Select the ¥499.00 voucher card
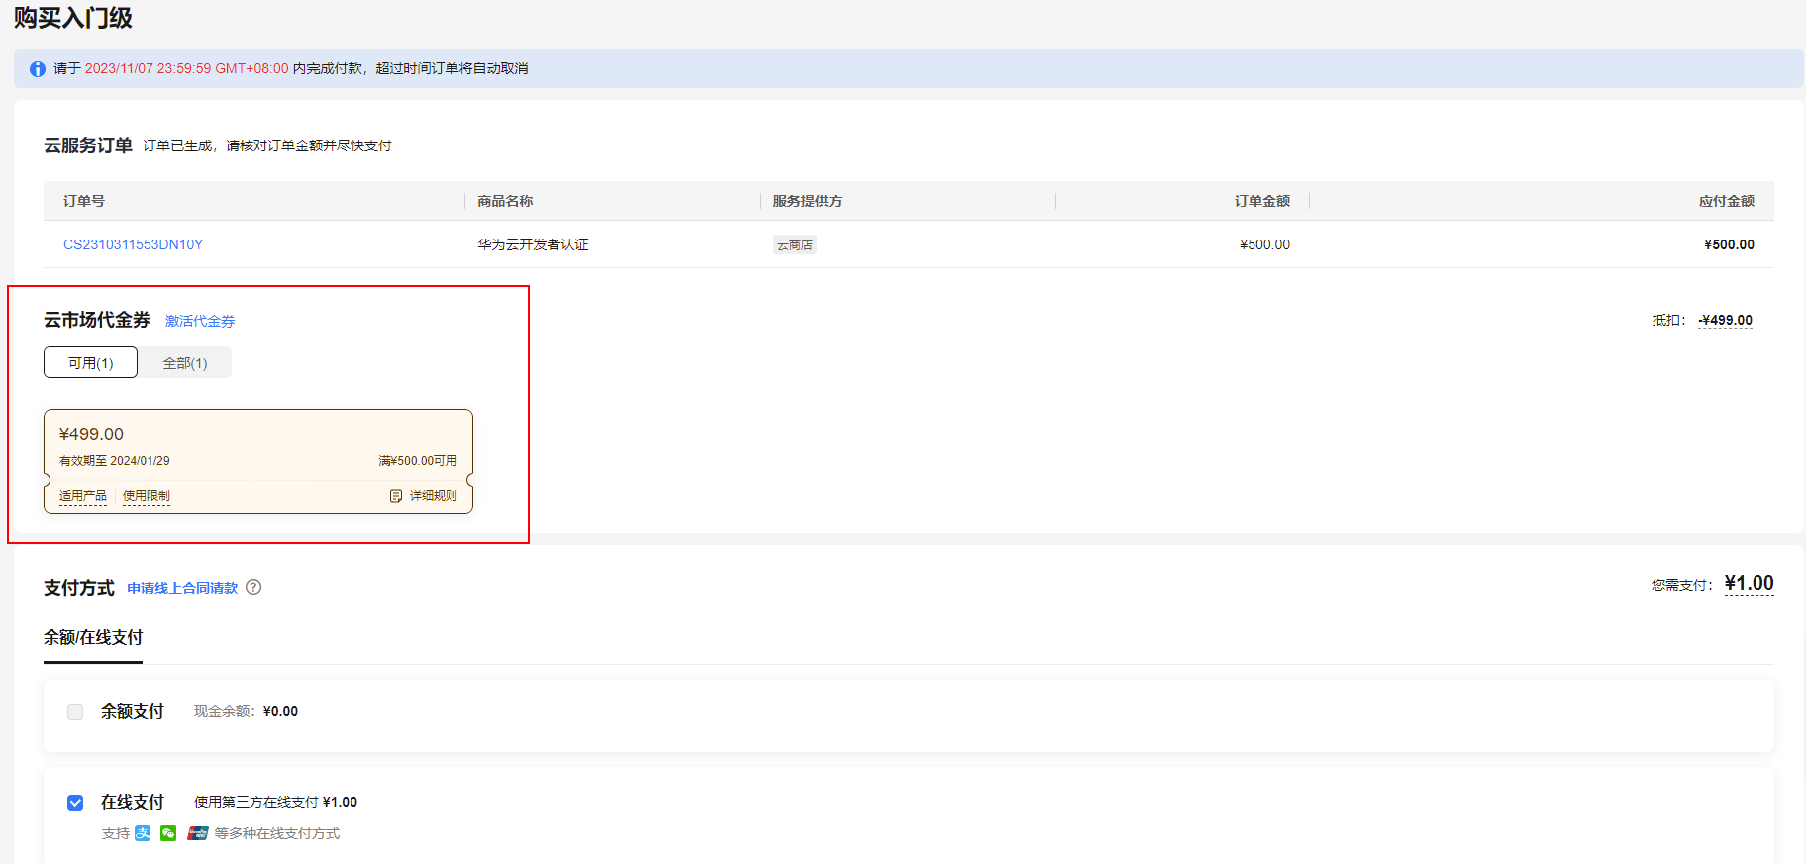 pos(258,461)
